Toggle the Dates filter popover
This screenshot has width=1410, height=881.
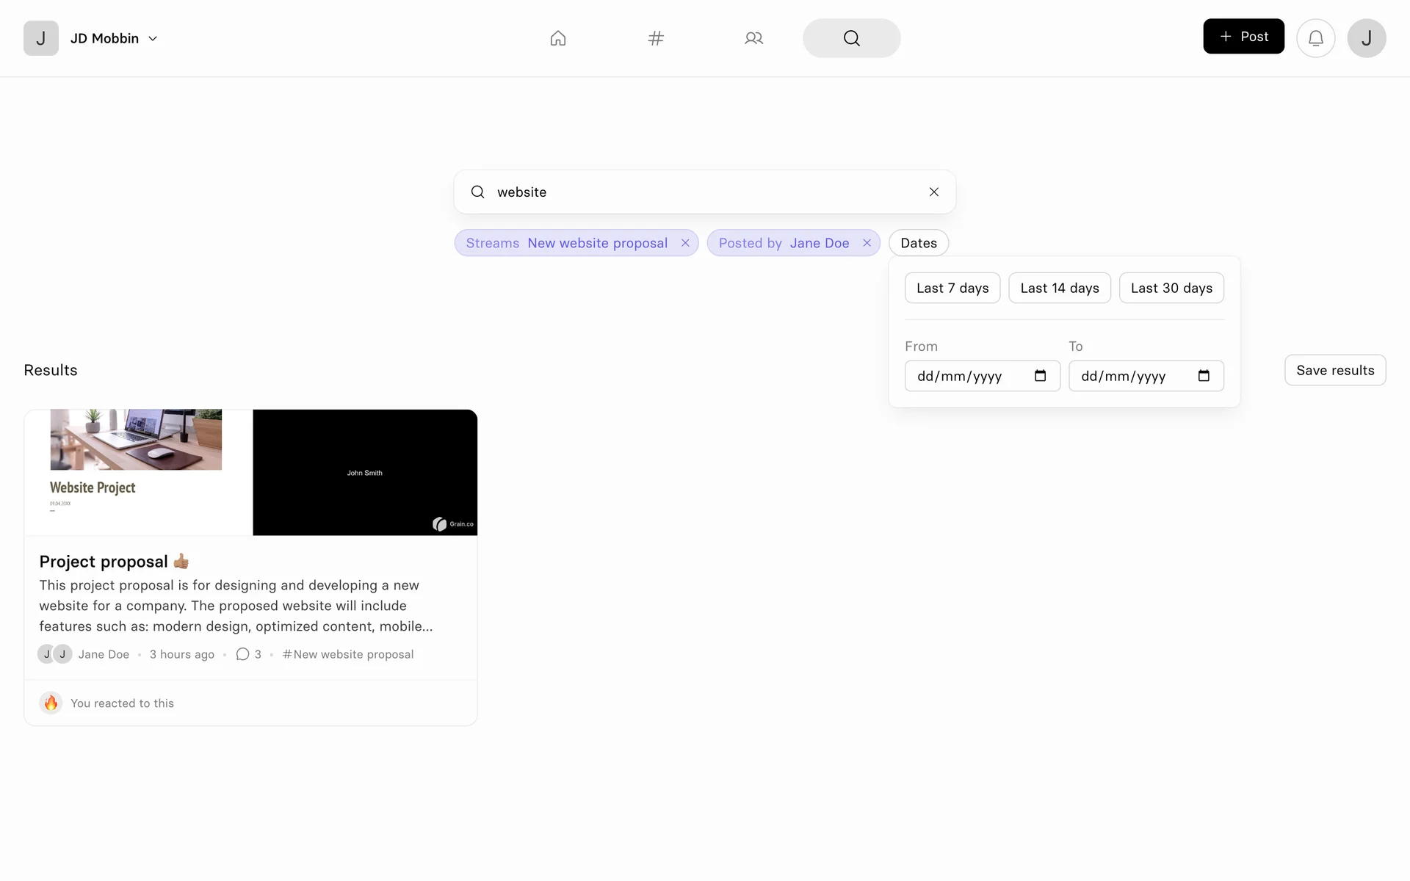pos(918,243)
